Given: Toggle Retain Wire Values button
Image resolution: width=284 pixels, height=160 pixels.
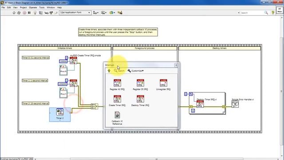Looking at the screenshot, I should click(41, 13).
